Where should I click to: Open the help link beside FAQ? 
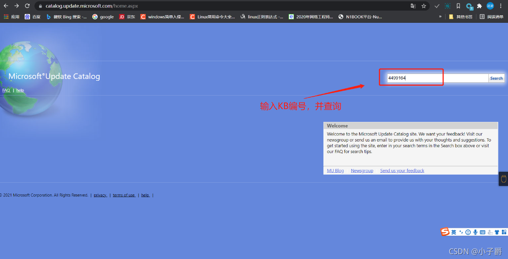pos(20,90)
